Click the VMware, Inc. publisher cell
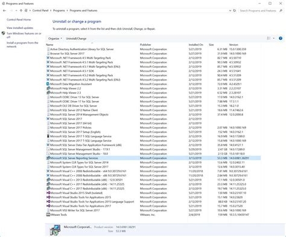 pyautogui.click(x=147, y=215)
